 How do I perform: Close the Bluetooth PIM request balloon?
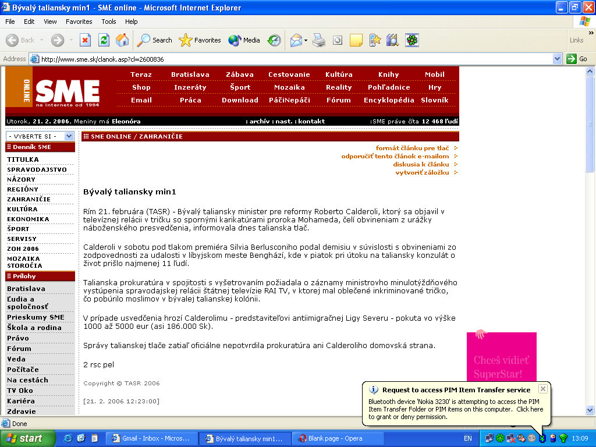click(543, 388)
